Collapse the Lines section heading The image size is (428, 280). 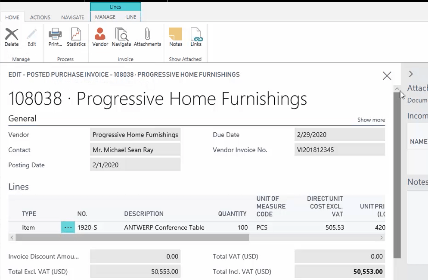19,187
